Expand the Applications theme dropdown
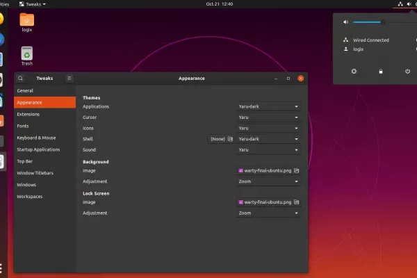The image size is (417, 278). point(268,106)
